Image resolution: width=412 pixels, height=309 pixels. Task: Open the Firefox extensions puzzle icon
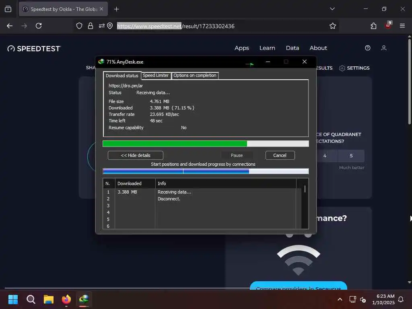click(373, 26)
